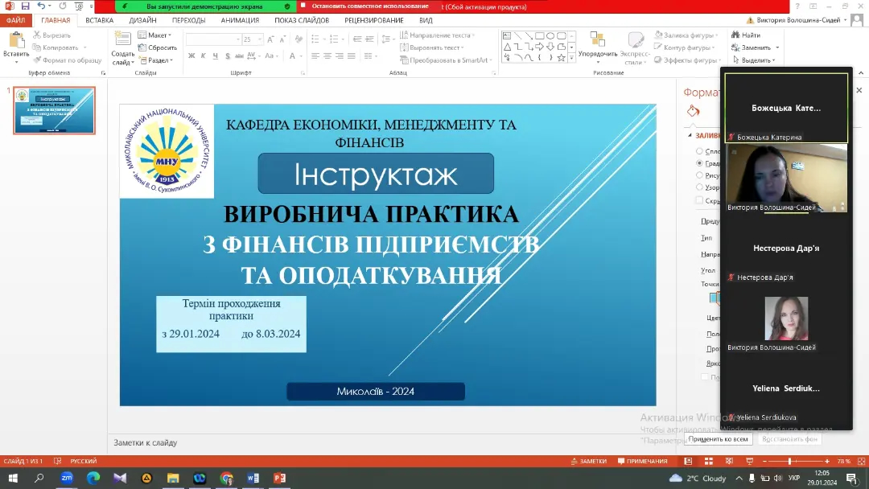Click the fill bucket icon in Format pane
The height and width of the screenshot is (489, 869).
coord(694,111)
